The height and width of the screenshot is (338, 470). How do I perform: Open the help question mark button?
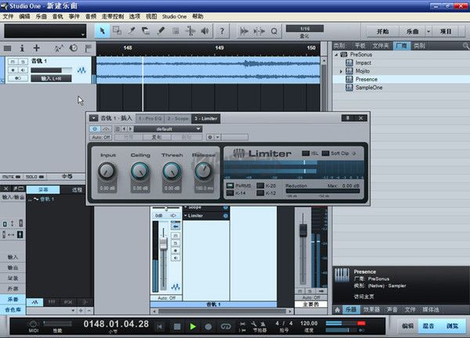tap(223, 31)
